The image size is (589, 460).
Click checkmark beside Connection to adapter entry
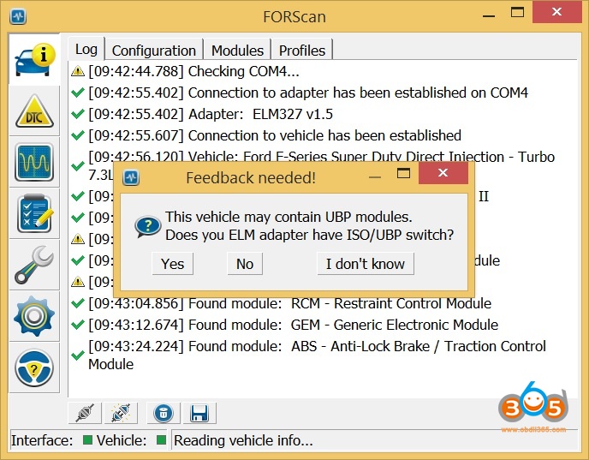(77, 92)
